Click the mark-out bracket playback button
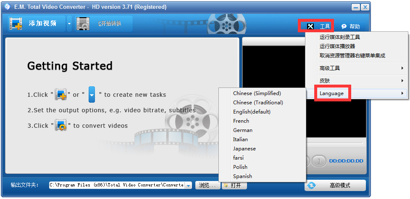410x199 pixels. (x=318, y=161)
